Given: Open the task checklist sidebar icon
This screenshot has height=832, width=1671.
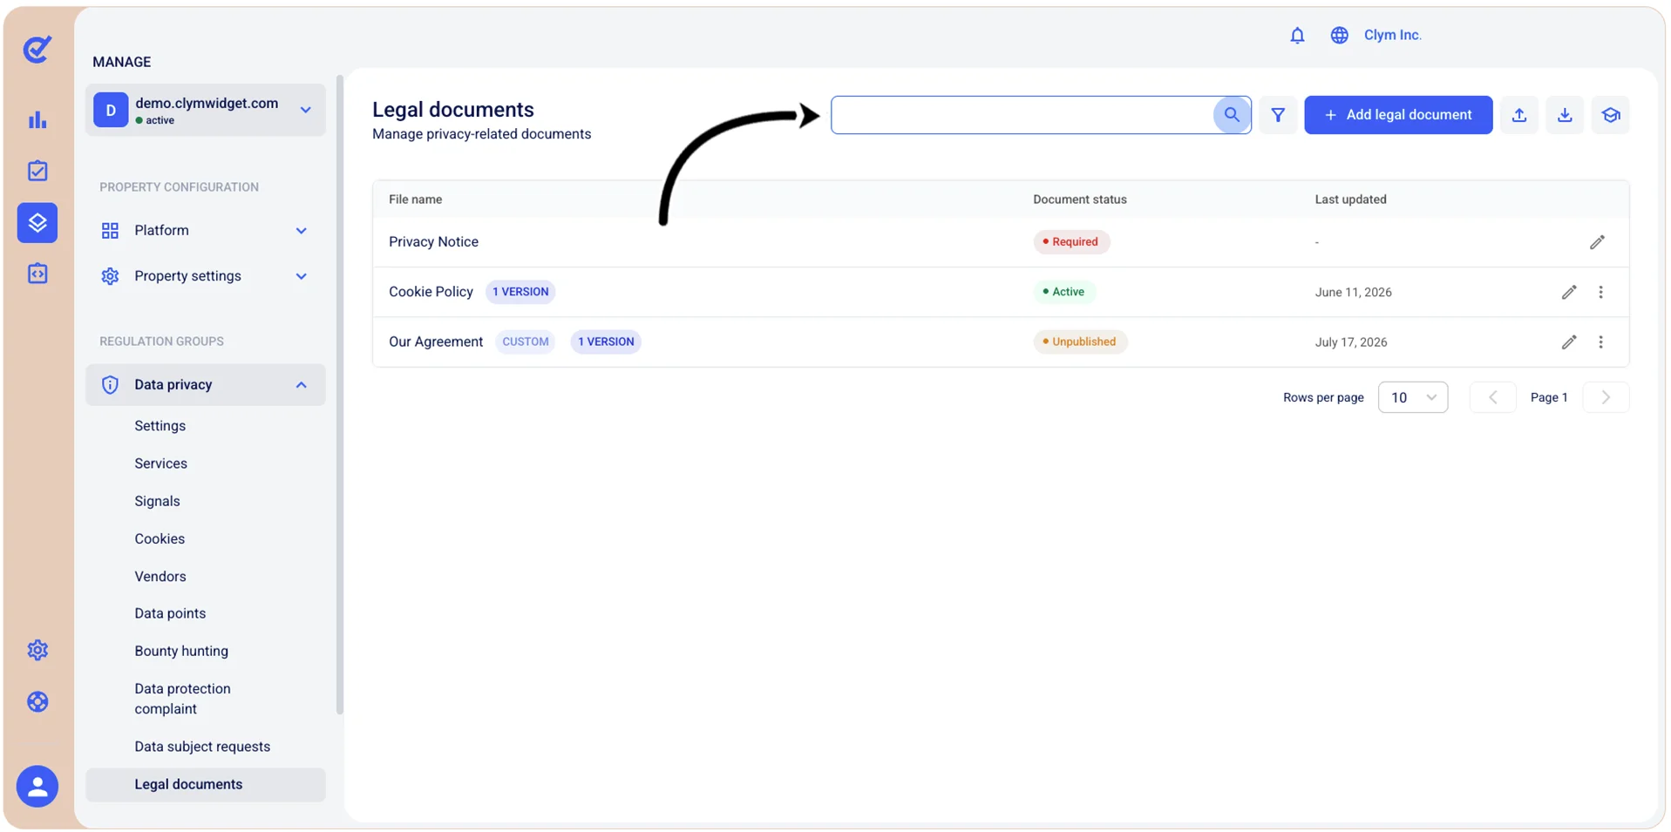Looking at the screenshot, I should 37,171.
